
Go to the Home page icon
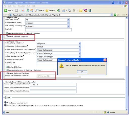pyautogui.click(x=32, y=10)
